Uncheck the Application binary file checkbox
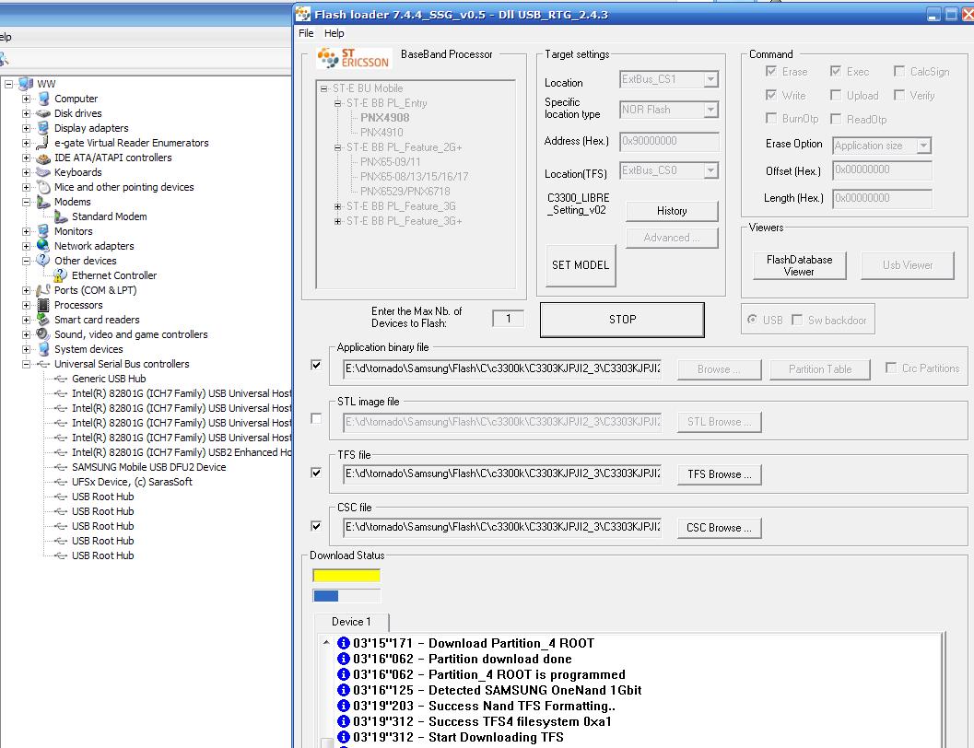The height and width of the screenshot is (748, 974). click(x=316, y=365)
